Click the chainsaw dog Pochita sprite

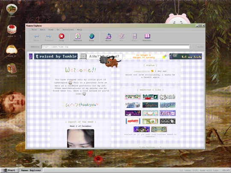click(110, 62)
